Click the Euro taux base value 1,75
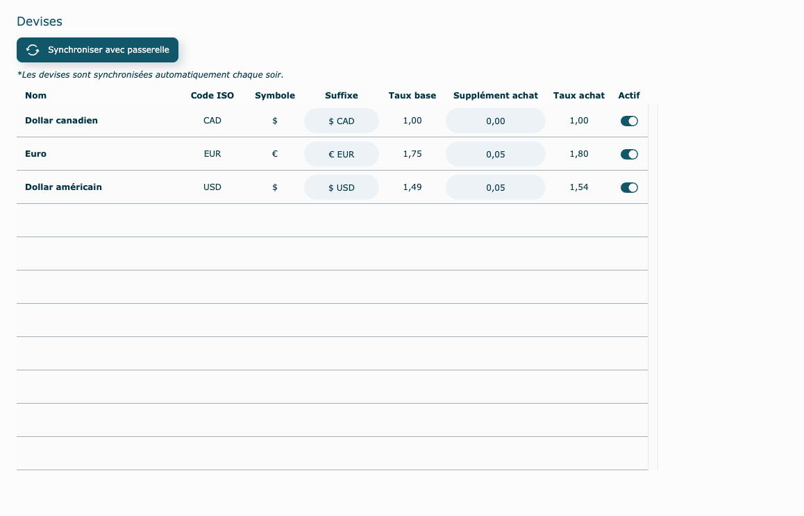This screenshot has width=804, height=516. pos(412,154)
